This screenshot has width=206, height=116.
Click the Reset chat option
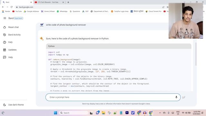[x=11, y=27]
